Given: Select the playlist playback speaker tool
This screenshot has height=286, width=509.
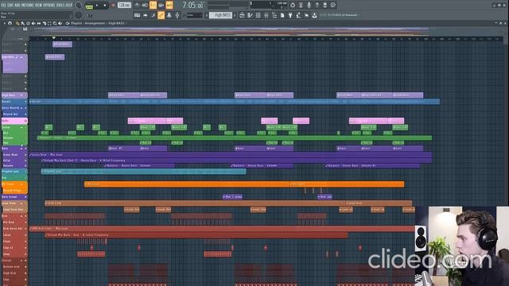Looking at the screenshot, I should [x=60, y=23].
